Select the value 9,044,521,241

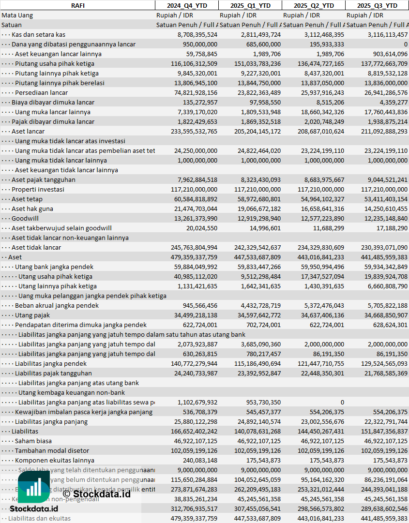click(388, 180)
